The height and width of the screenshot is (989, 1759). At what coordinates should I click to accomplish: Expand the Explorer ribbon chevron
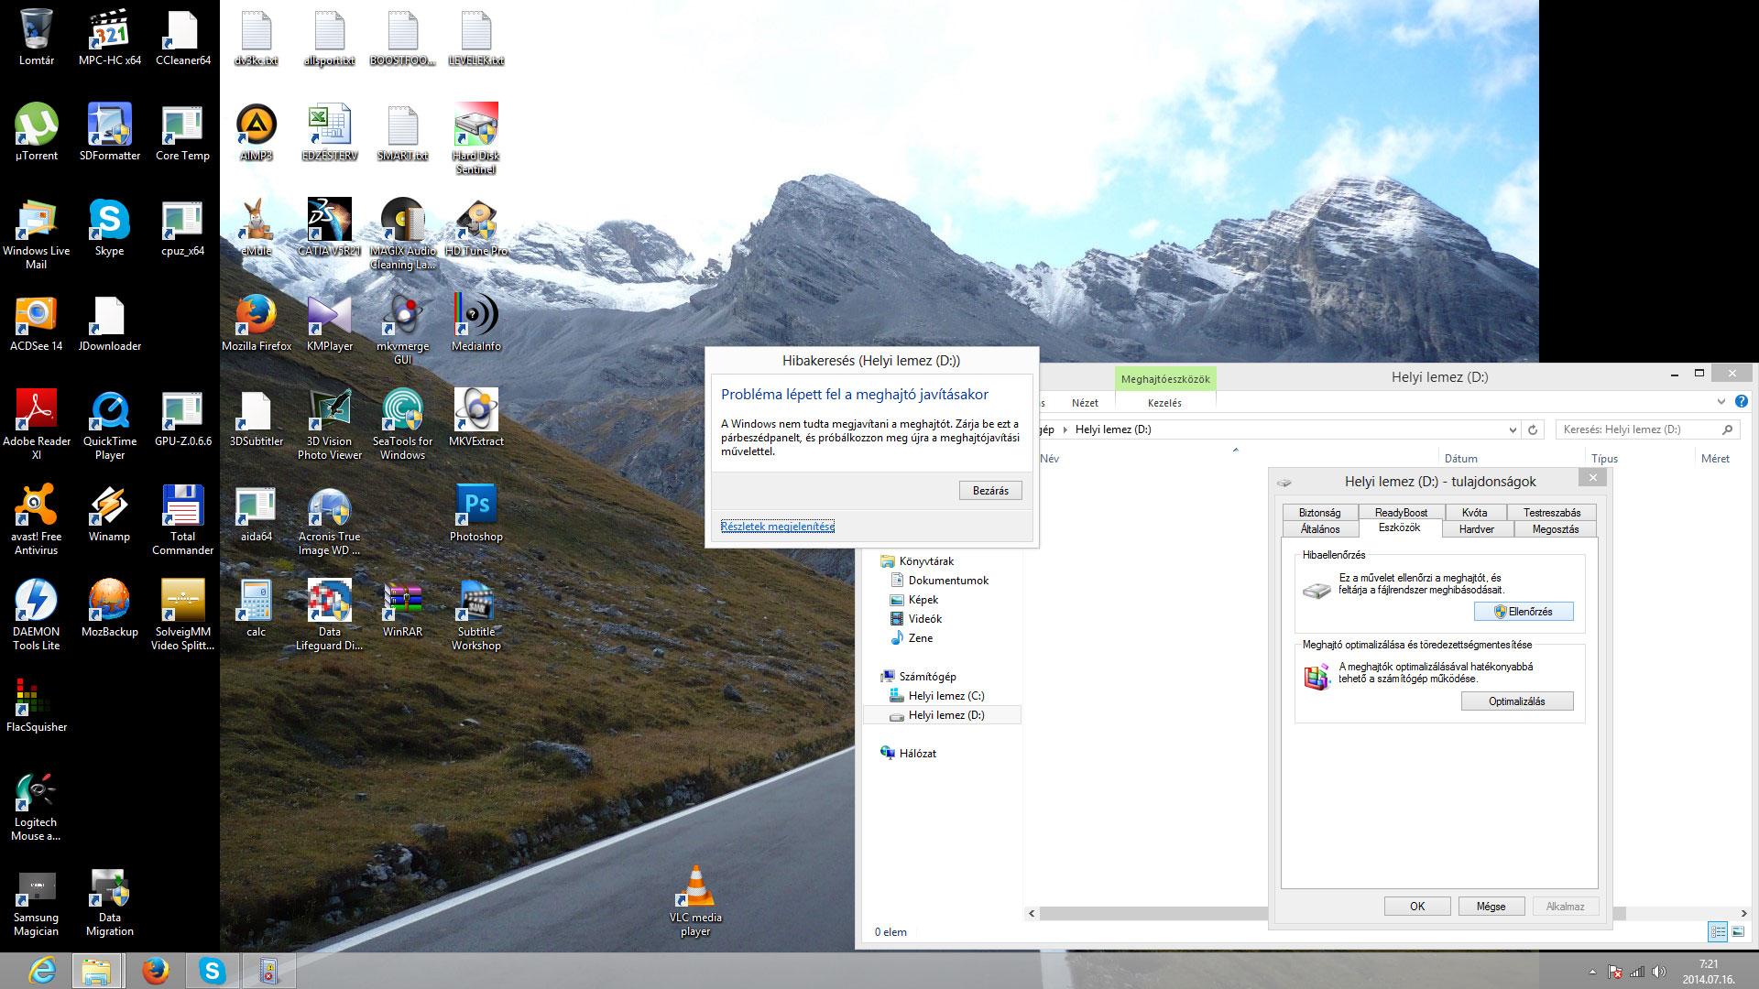coord(1721,402)
